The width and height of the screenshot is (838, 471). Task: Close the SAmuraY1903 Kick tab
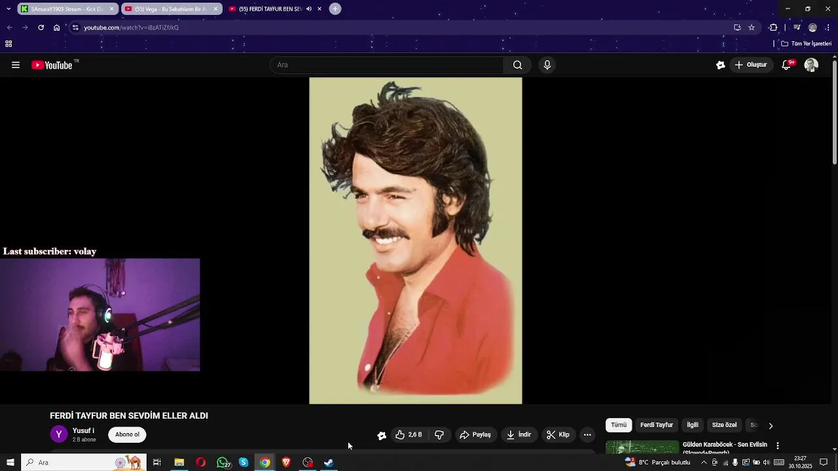coord(111,9)
